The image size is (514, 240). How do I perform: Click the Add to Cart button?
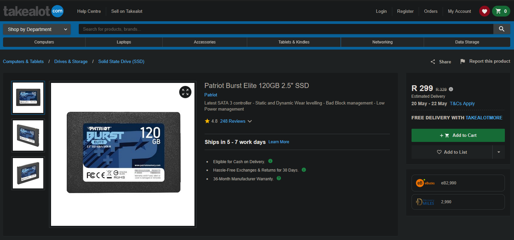tap(458, 135)
